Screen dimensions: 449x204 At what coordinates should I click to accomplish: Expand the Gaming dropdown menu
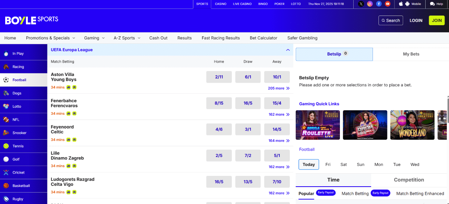94,38
